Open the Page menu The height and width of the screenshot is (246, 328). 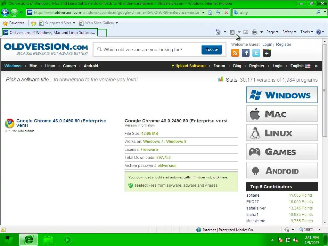[272, 32]
